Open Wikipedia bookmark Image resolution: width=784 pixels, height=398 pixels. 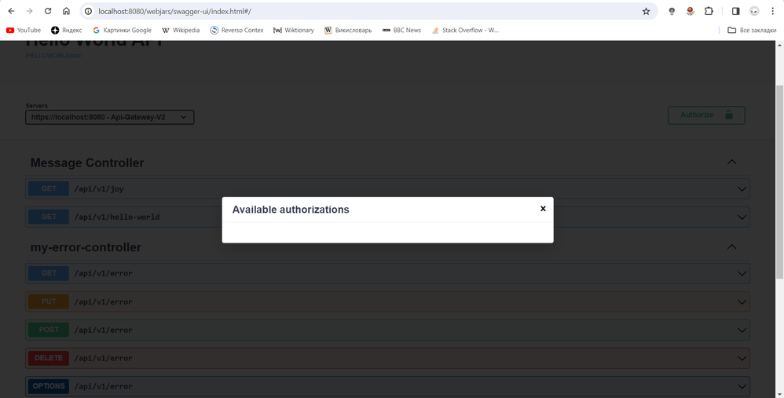181,30
